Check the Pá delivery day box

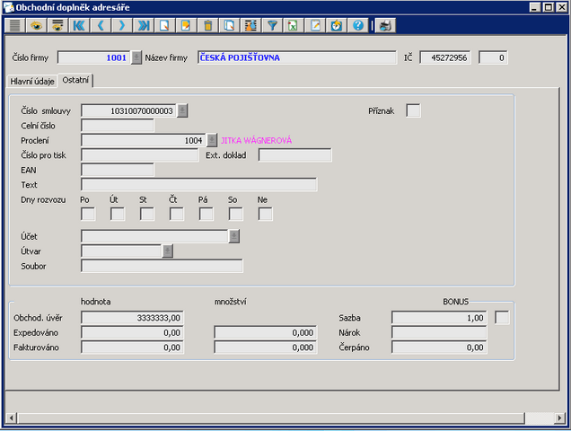tap(206, 214)
